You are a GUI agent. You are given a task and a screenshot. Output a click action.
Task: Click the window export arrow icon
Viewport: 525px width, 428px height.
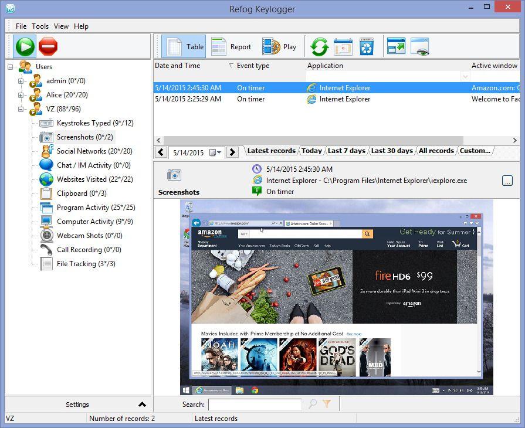(396, 46)
